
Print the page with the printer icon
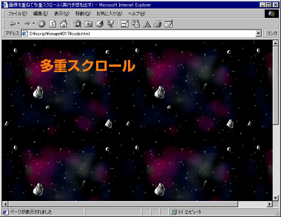158,24
